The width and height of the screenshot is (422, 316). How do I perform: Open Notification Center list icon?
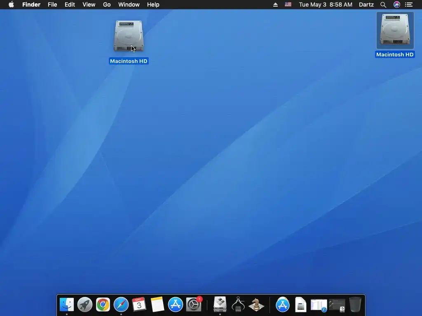(x=409, y=5)
